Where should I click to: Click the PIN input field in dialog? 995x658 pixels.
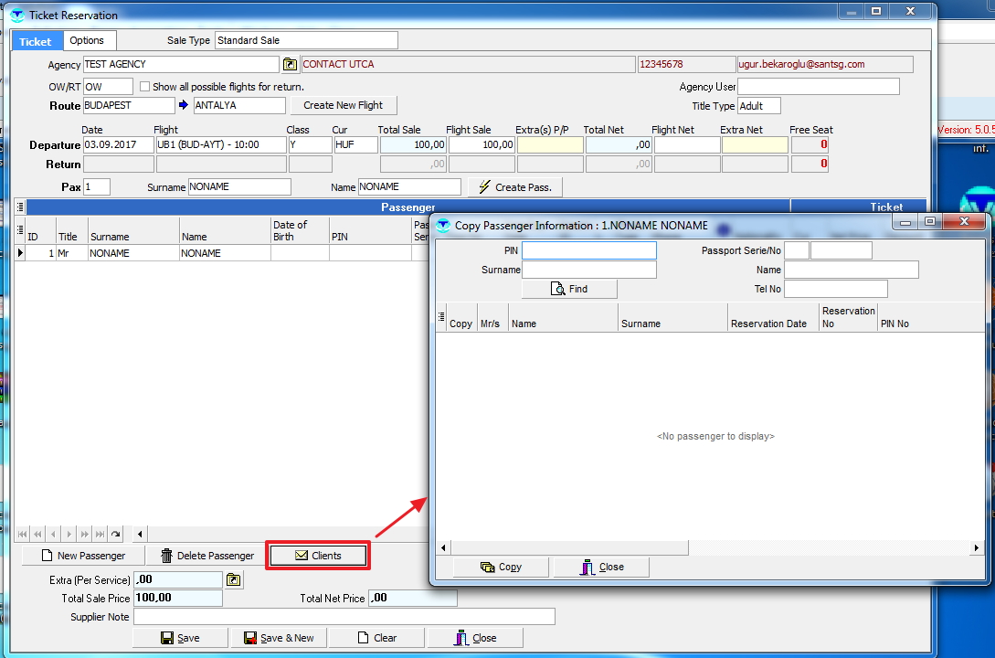pyautogui.click(x=588, y=250)
